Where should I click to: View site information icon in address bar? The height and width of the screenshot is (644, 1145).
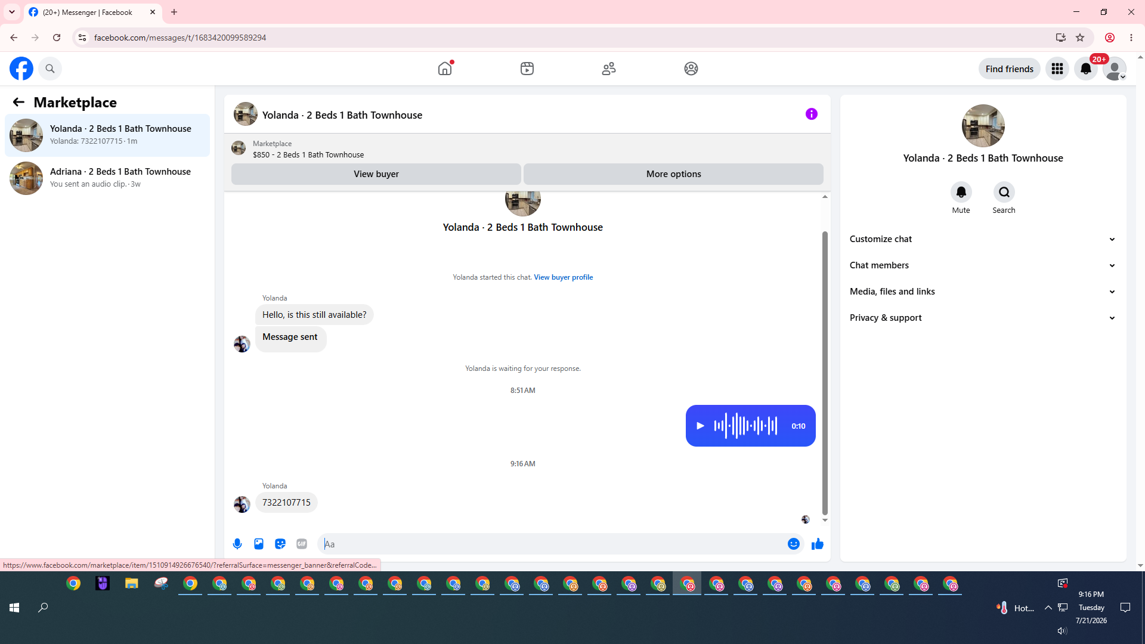coord(82,38)
